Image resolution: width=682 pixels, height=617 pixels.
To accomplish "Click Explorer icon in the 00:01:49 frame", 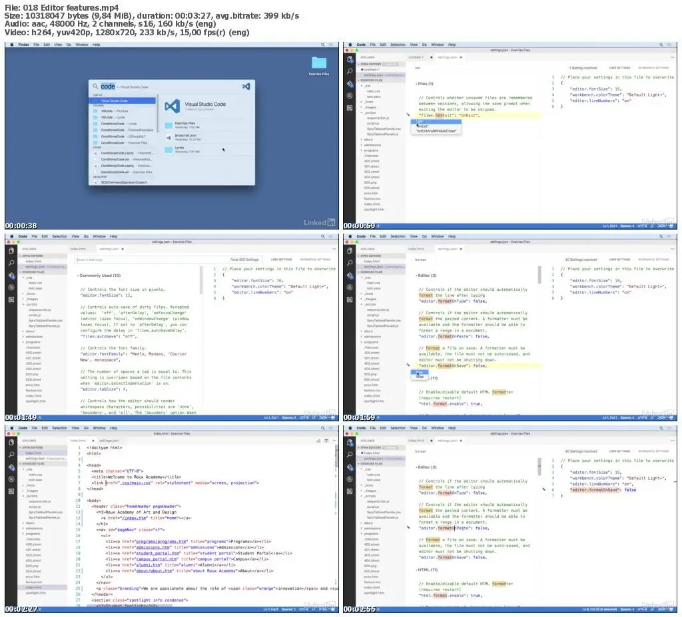I will click(11, 251).
